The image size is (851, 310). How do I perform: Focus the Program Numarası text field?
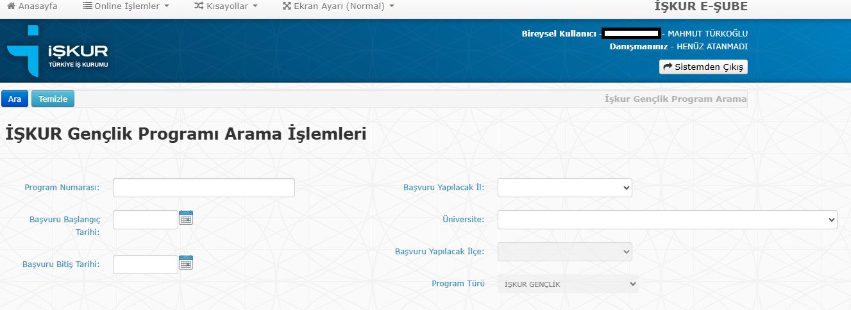(203, 188)
